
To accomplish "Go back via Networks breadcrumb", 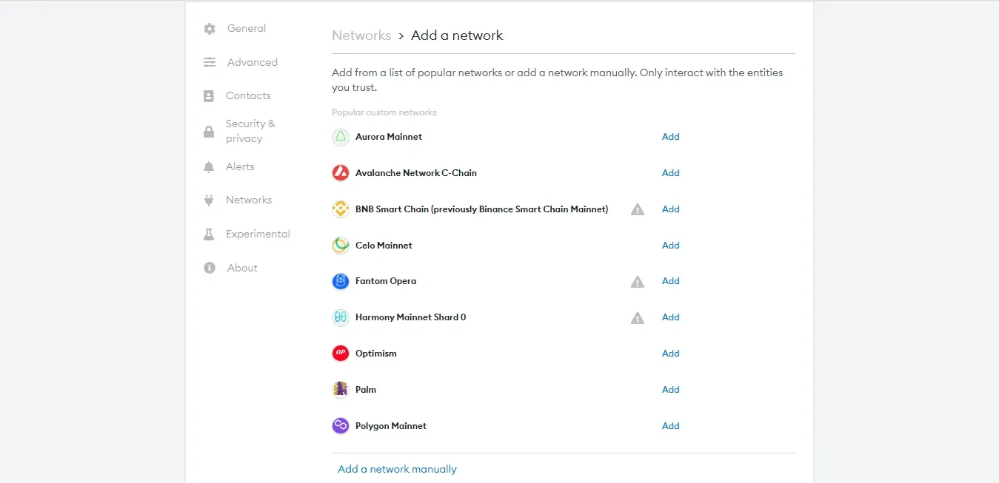I will (361, 36).
